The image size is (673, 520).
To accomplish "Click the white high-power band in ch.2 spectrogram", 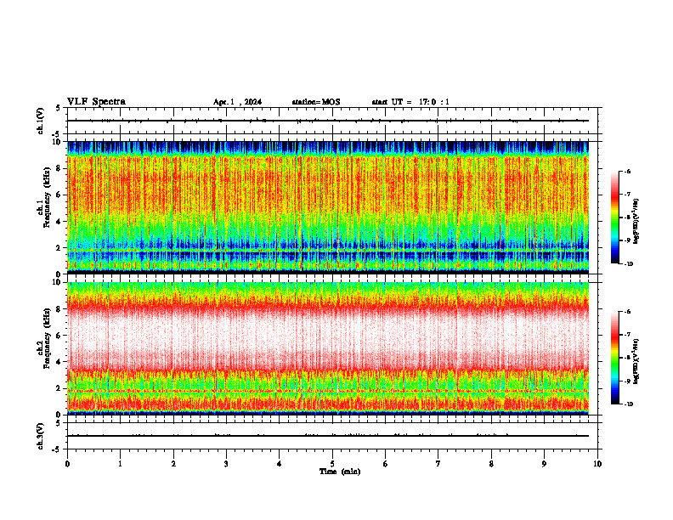I will pos(328,335).
